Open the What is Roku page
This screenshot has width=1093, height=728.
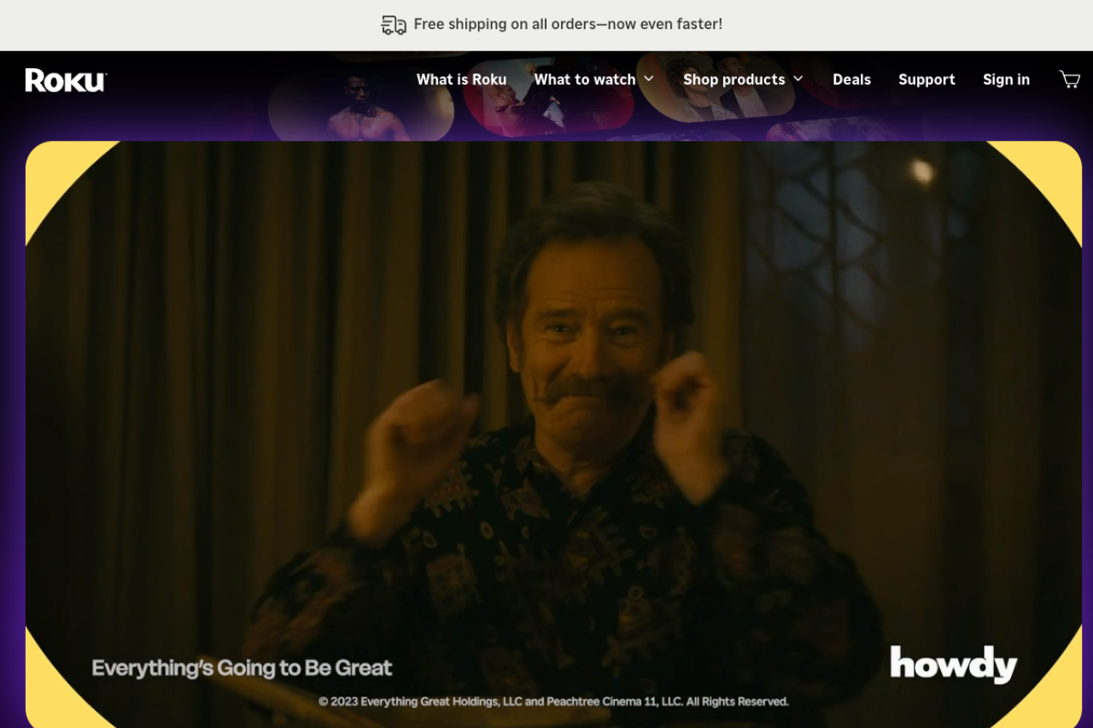461,79
